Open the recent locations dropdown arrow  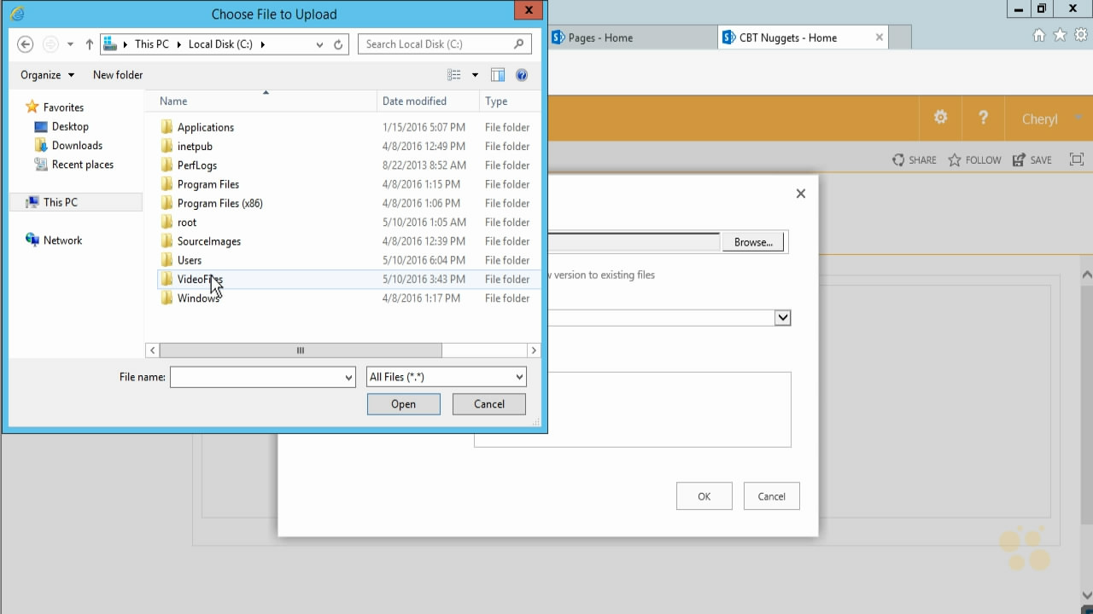[70, 44]
